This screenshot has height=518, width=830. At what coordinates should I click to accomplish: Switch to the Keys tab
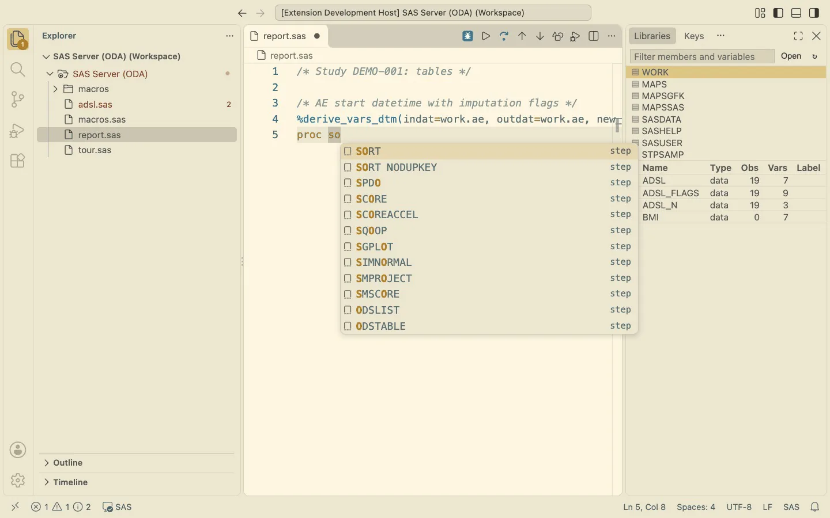(x=694, y=36)
